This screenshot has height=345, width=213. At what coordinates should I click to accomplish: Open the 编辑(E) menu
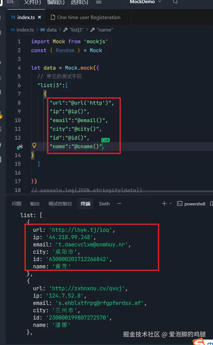click(56, 2)
